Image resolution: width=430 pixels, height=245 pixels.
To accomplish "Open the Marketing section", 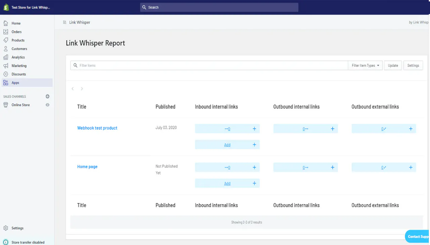I will (19, 66).
